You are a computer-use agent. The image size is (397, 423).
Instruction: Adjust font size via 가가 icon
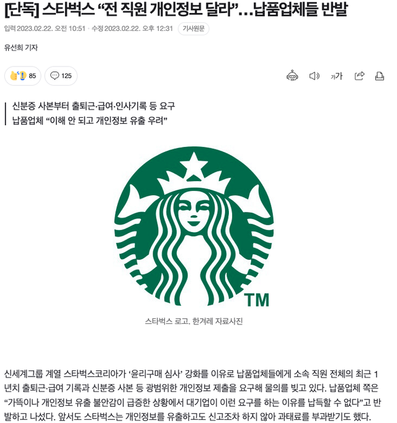tap(336, 76)
